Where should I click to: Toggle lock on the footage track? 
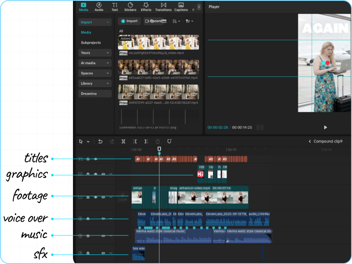click(x=88, y=197)
